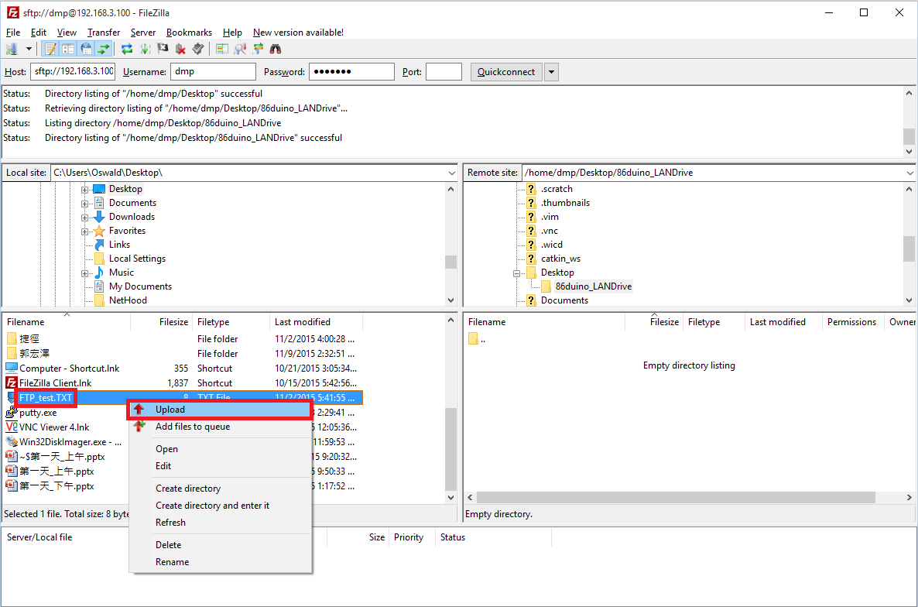Screen dimensions: 918x607
Task: Open the Transfer menu
Action: click(x=104, y=33)
